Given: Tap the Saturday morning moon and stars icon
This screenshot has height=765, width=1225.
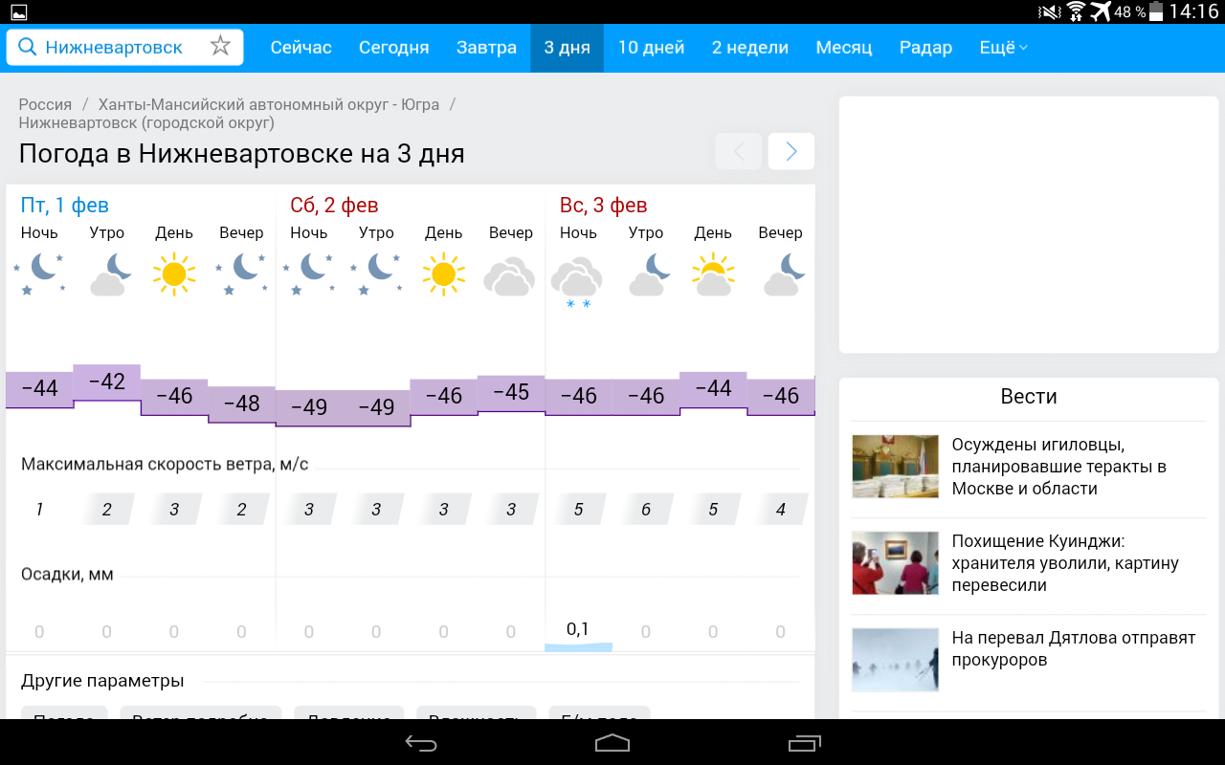Looking at the screenshot, I should [376, 274].
